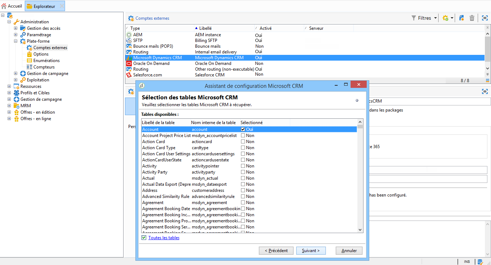This screenshot has width=491, height=265.
Task: Click the Exploitation gears icon
Action: point(23,80)
